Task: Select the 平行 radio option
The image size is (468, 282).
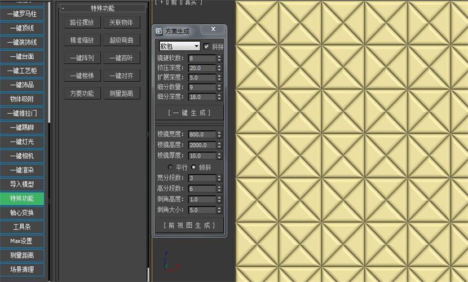Action: click(170, 167)
